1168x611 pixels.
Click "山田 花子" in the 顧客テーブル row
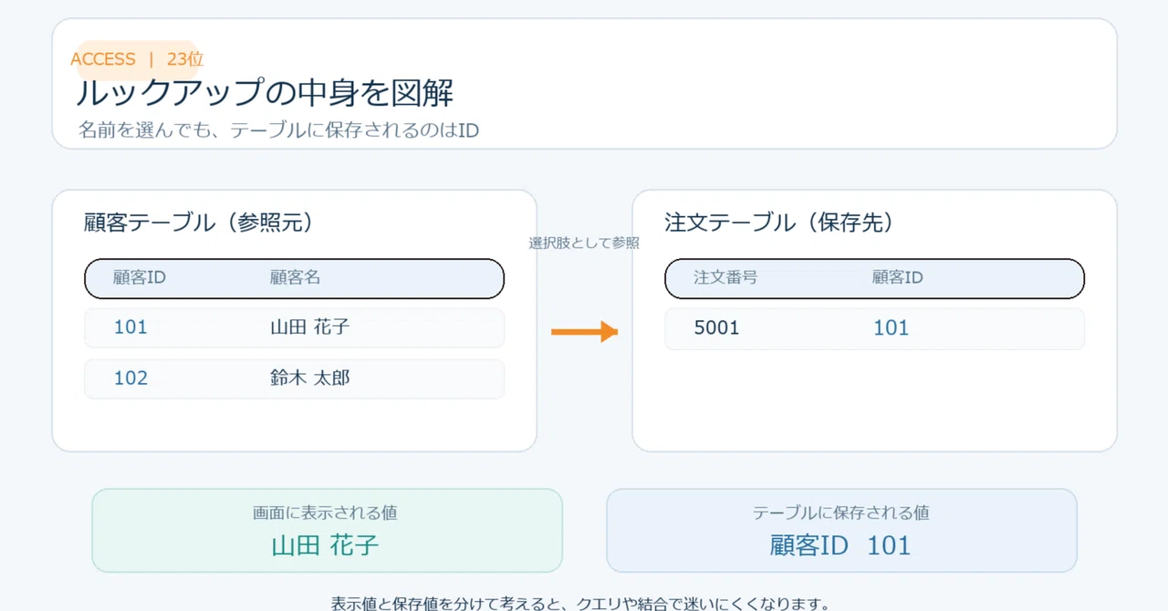310,327
